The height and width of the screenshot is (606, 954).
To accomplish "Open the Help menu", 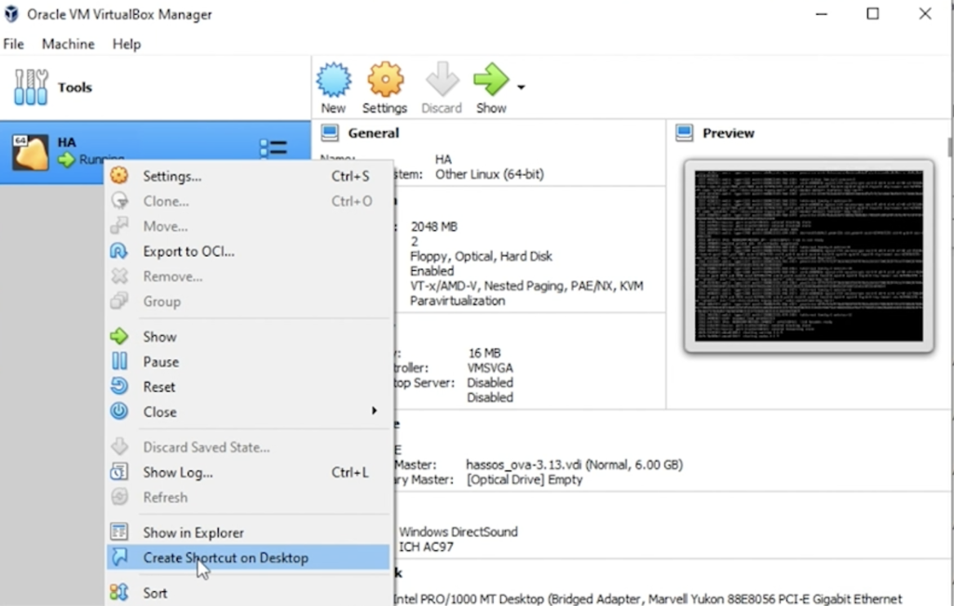I will pyautogui.click(x=127, y=44).
